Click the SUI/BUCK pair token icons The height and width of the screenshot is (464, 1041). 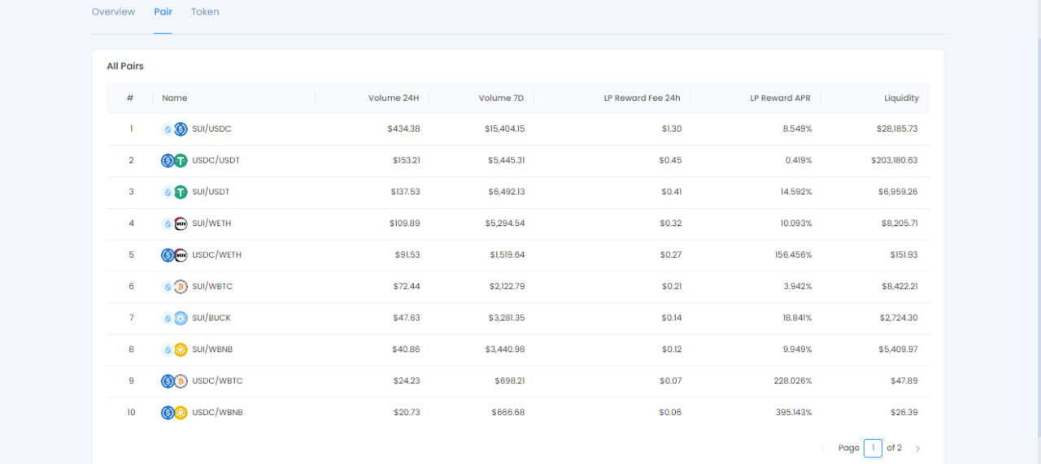[174, 318]
